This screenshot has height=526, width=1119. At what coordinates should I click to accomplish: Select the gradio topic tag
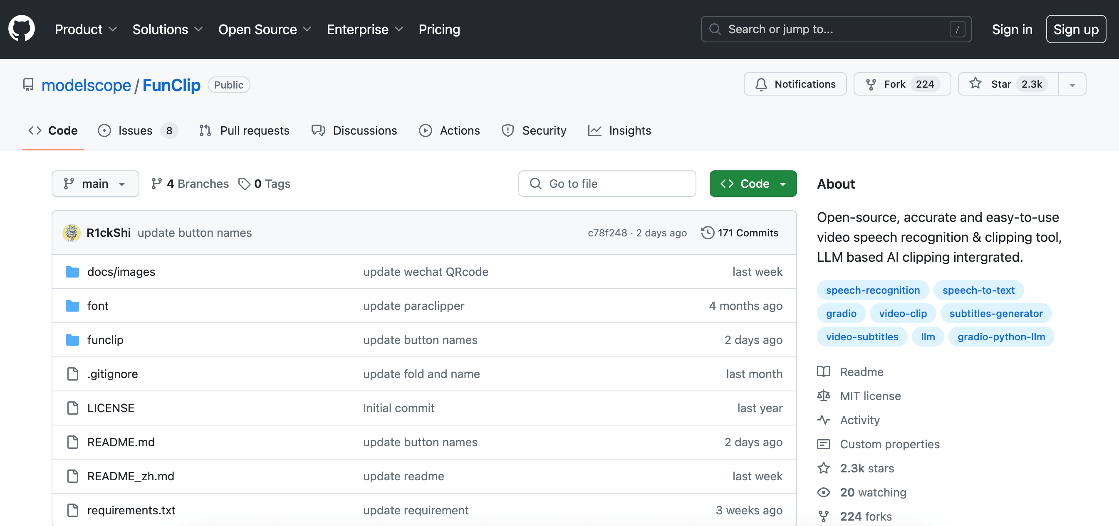(841, 313)
